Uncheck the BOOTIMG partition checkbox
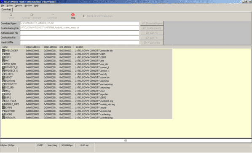 3,81
